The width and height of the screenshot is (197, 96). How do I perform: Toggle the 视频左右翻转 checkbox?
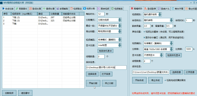pos(144,32)
